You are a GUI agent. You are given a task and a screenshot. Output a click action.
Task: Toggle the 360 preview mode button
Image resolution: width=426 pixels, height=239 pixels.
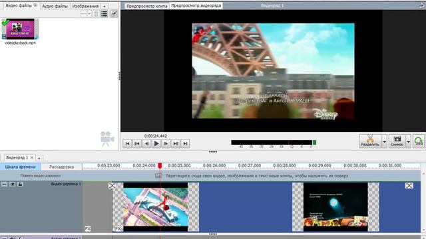[x=419, y=141]
